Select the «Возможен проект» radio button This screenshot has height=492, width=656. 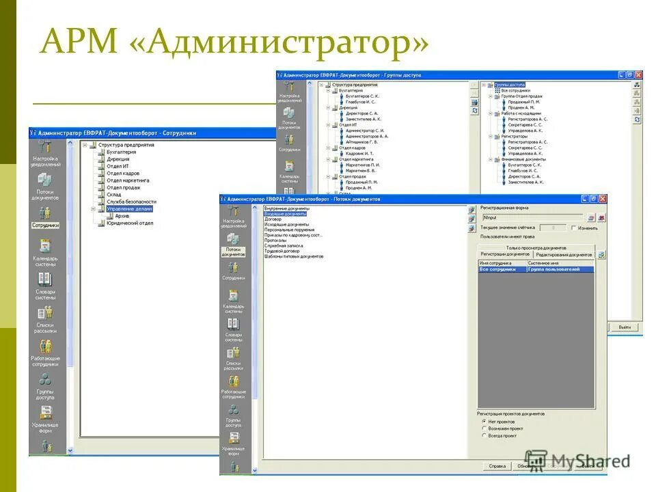(484, 429)
